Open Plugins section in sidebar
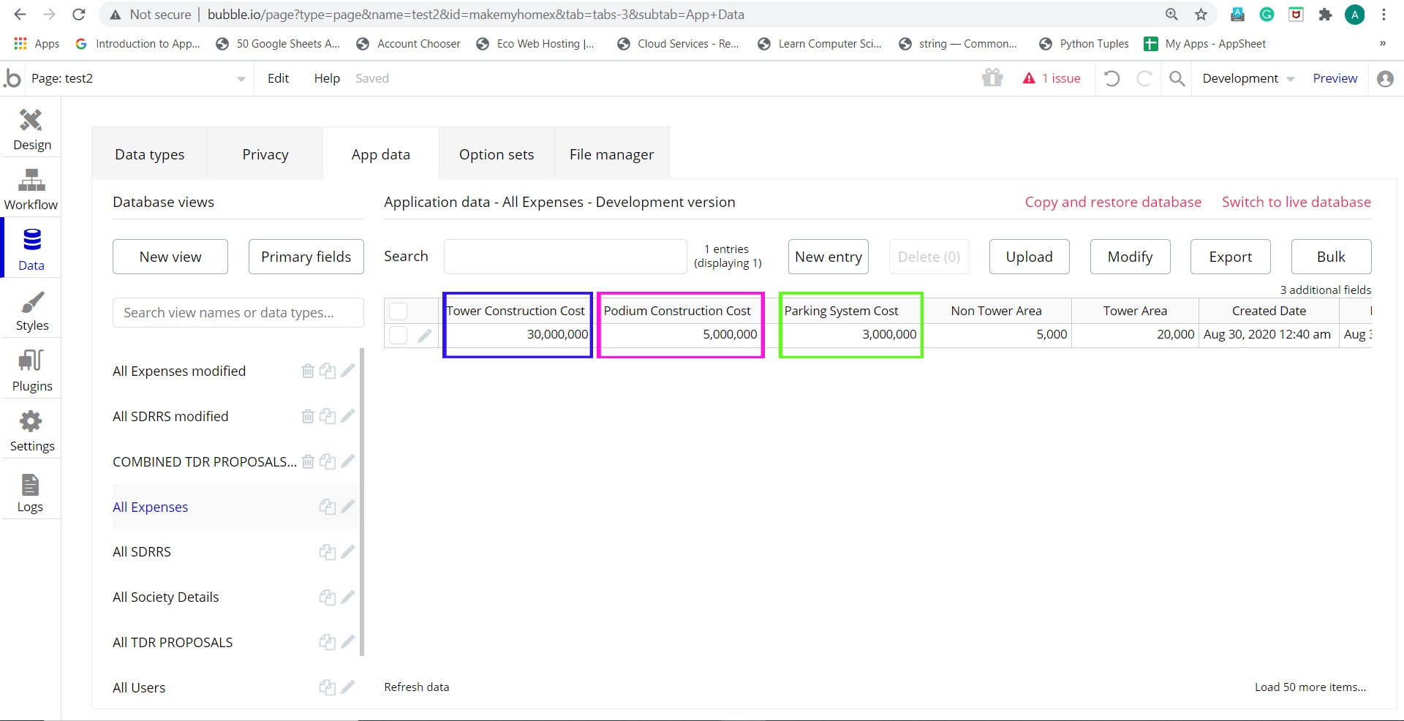 click(31, 371)
